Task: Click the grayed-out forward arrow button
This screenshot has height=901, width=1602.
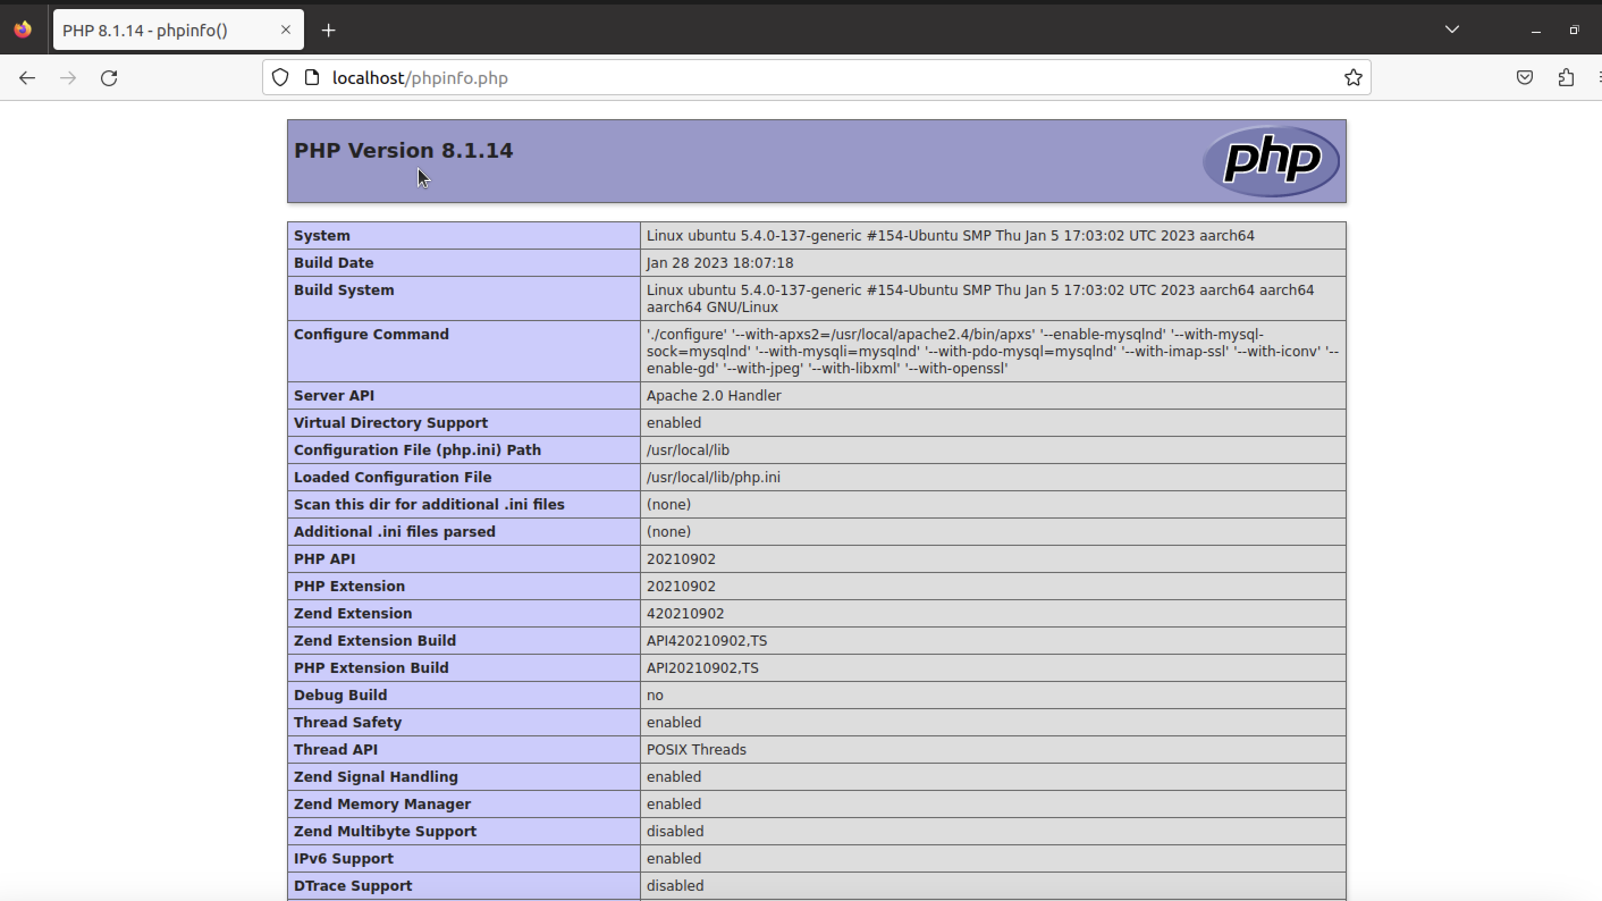Action: [68, 78]
